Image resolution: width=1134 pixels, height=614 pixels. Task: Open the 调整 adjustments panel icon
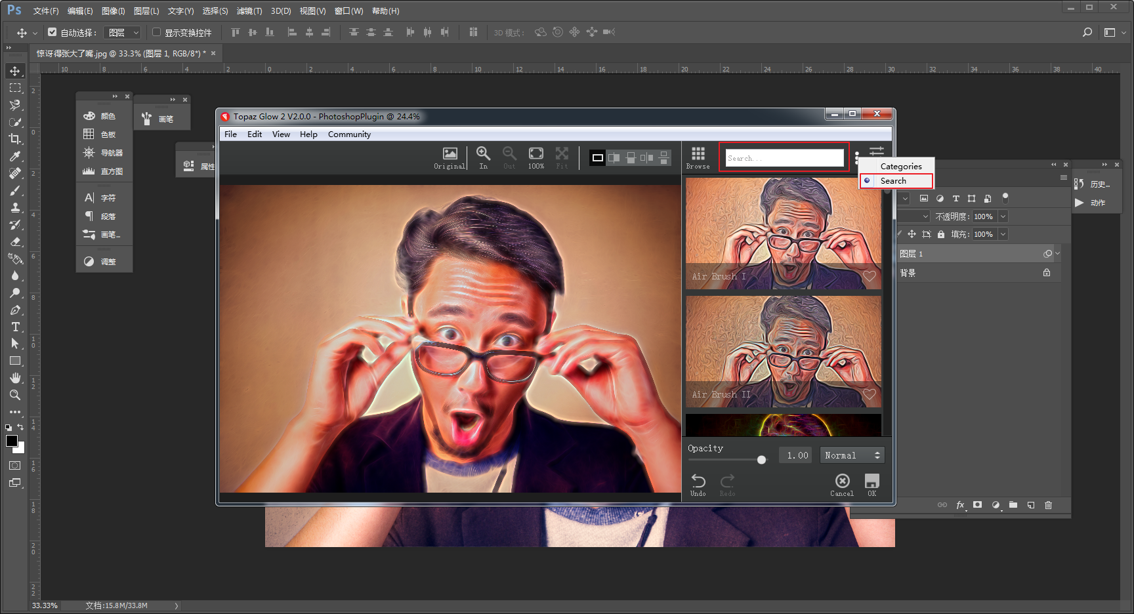(x=89, y=262)
